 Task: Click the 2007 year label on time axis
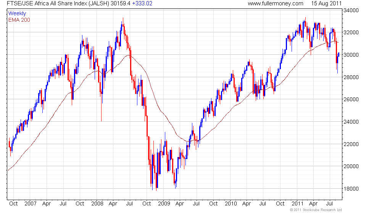(30, 204)
